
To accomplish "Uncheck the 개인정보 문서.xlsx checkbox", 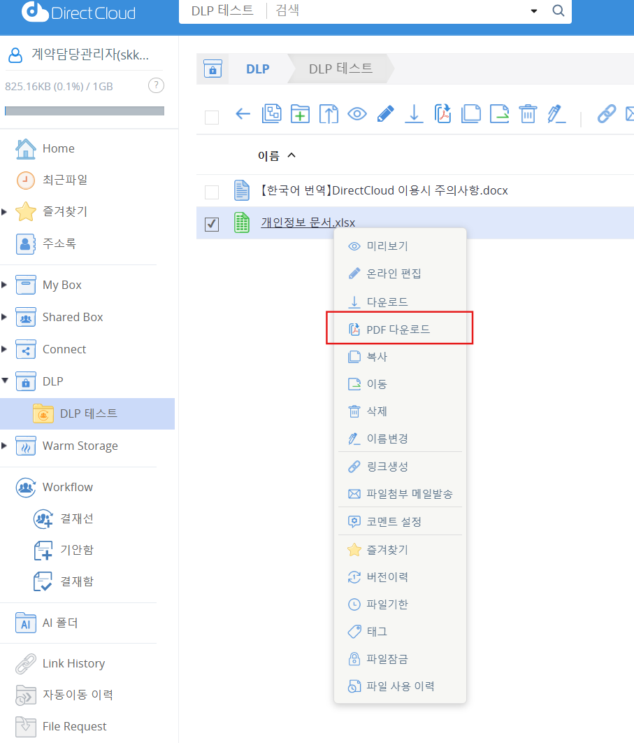I will point(212,224).
